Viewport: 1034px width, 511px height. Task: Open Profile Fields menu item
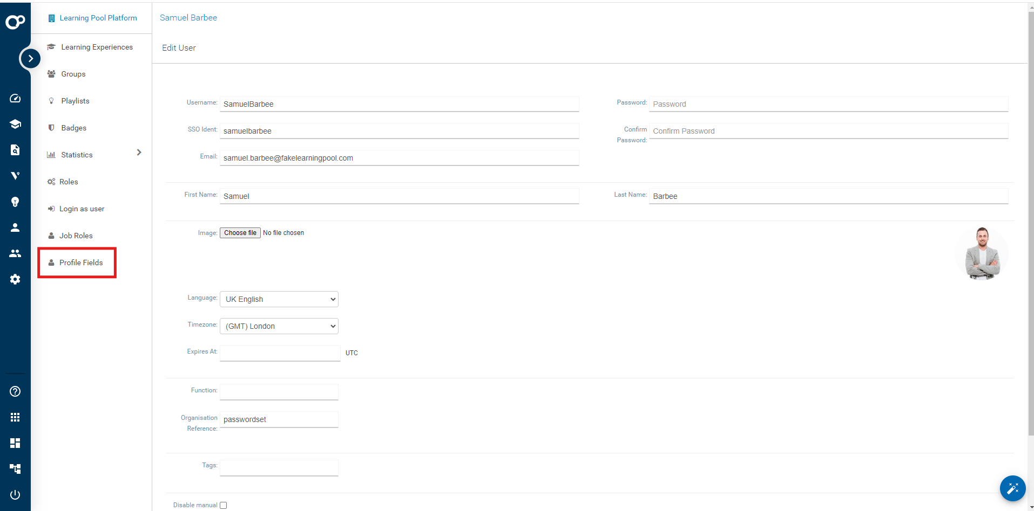pyautogui.click(x=80, y=263)
